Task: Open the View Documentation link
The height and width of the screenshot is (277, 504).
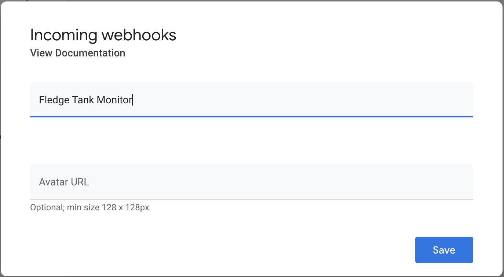Action: tap(77, 53)
